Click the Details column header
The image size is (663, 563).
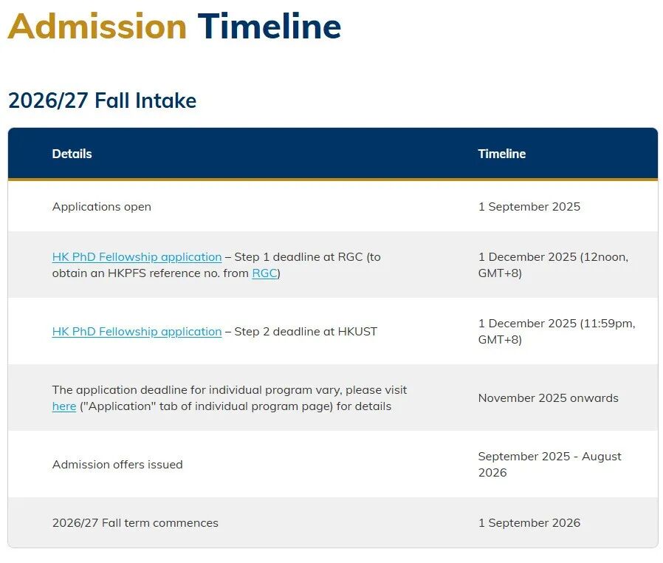click(72, 154)
